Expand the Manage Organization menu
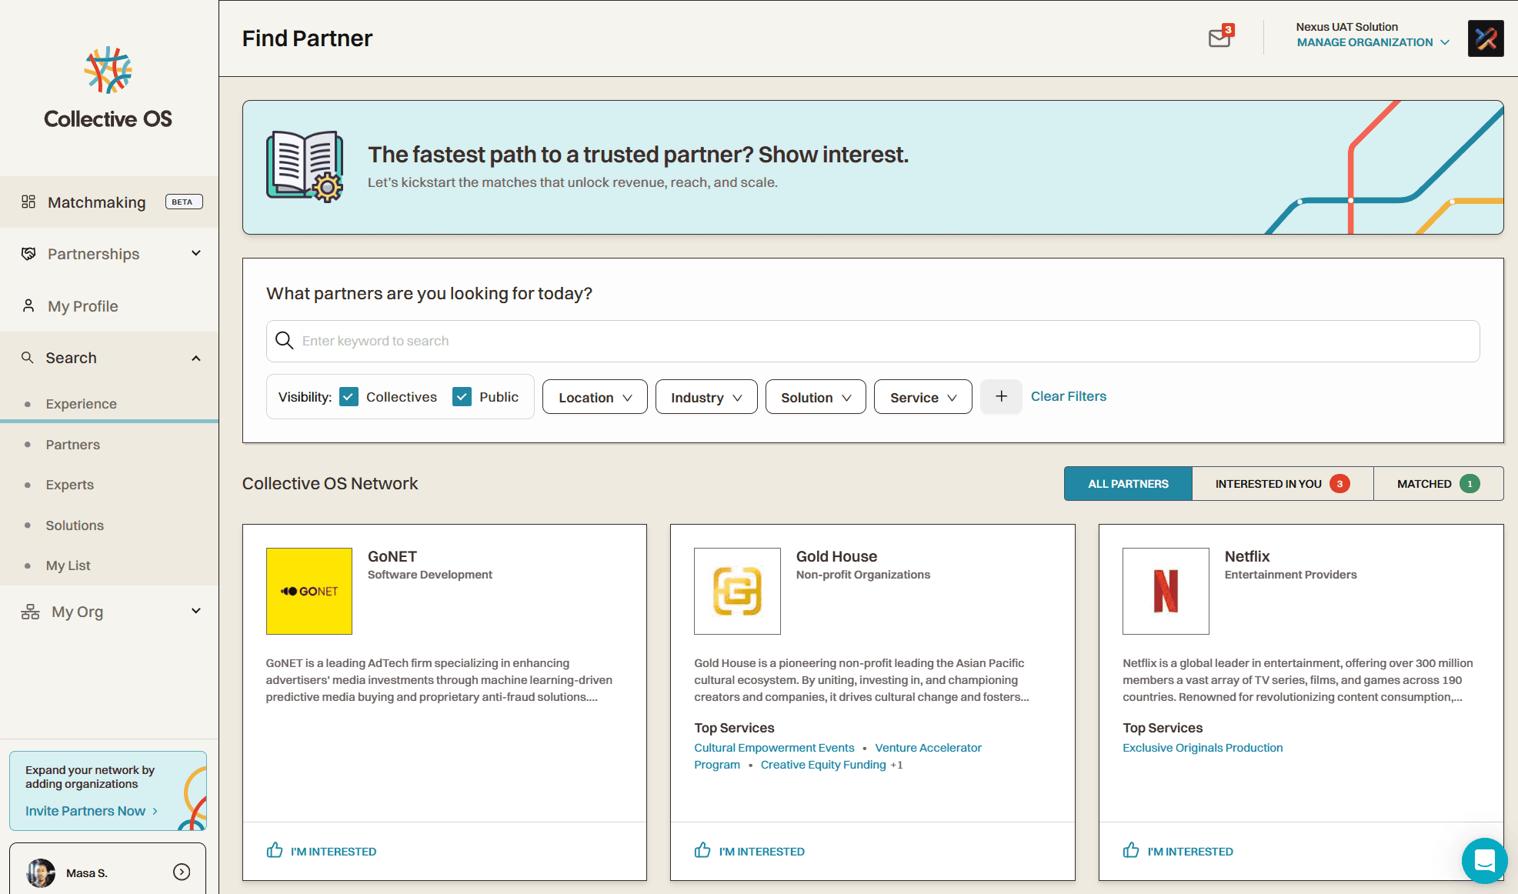This screenshot has height=894, width=1518. point(1373,42)
